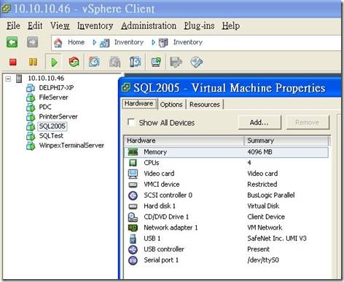Click the Reset virtual machine icon
The image size is (344, 282).
[74, 62]
